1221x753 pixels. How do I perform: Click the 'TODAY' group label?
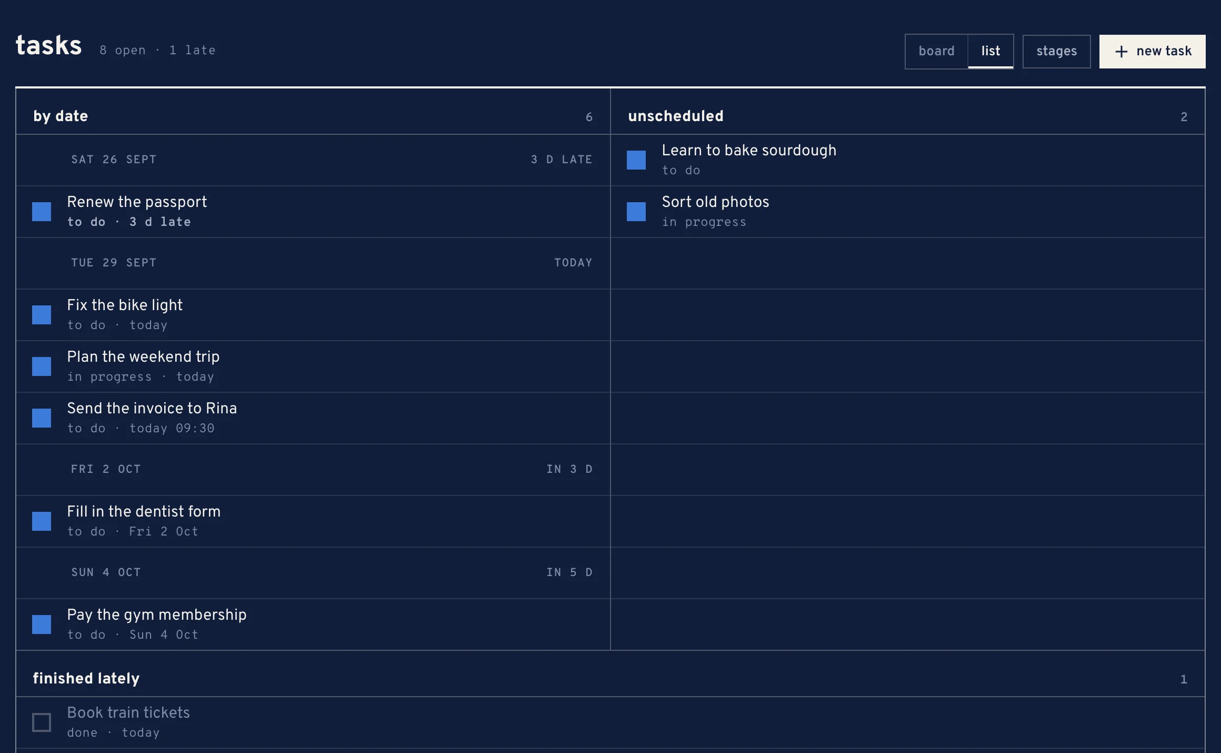[573, 263]
